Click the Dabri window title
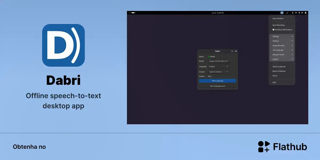Image resolution: width=320 pixels, height=160 pixels. point(217,51)
